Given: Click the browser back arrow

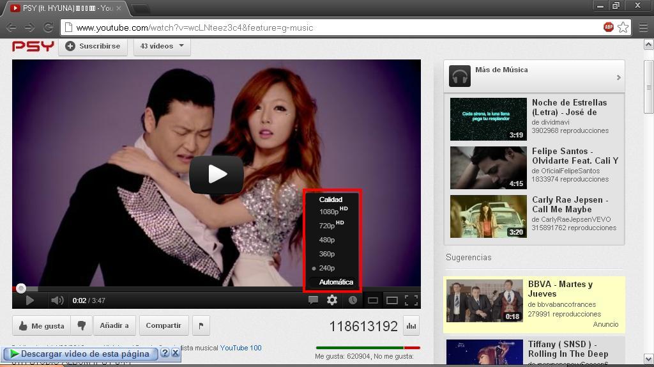Looking at the screenshot, I should [x=11, y=27].
